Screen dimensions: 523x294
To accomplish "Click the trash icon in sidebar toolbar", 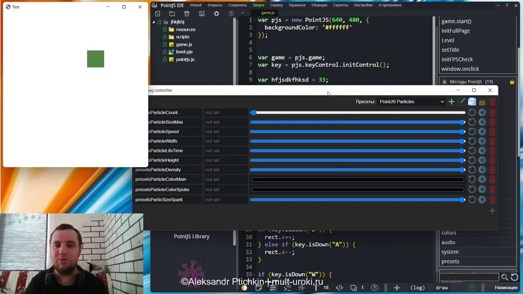I will tap(187, 13).
